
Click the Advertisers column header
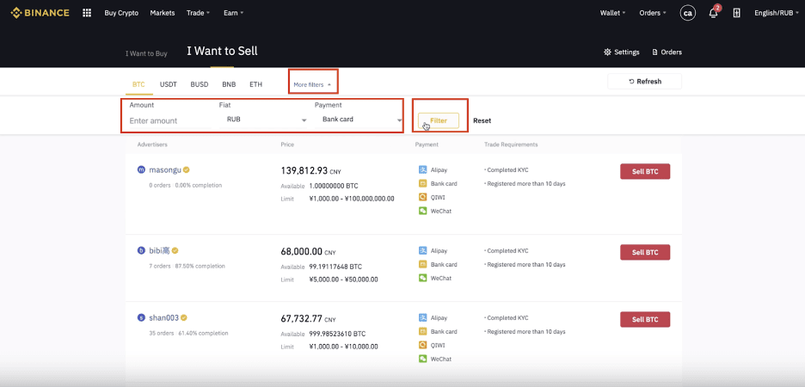click(x=152, y=144)
